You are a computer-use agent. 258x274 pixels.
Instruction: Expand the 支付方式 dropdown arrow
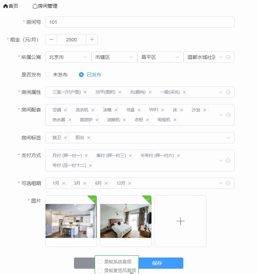[x=220, y=160]
